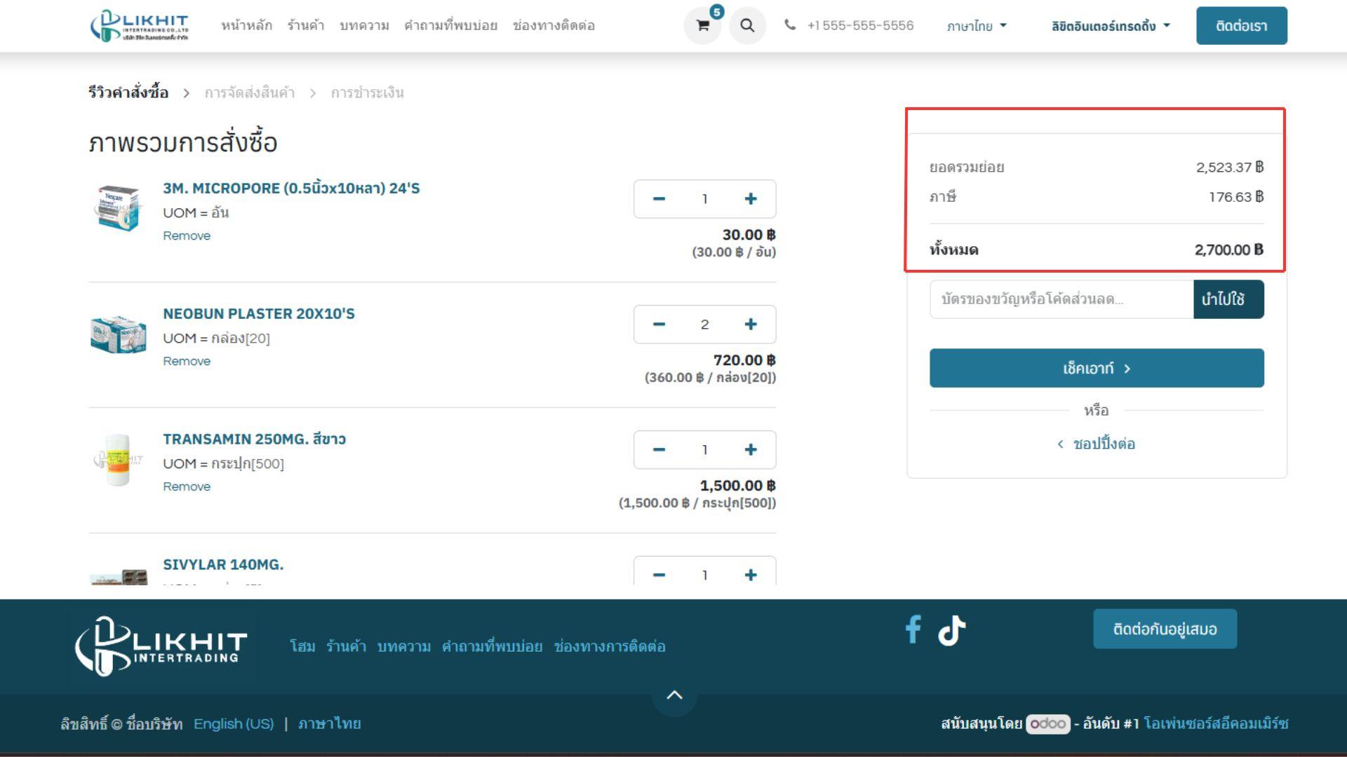1347x757 pixels.
Task: Open บทความ in the top menu
Action: click(x=364, y=26)
